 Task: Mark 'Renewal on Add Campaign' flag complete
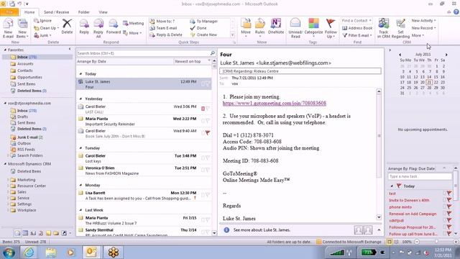pos(448,214)
